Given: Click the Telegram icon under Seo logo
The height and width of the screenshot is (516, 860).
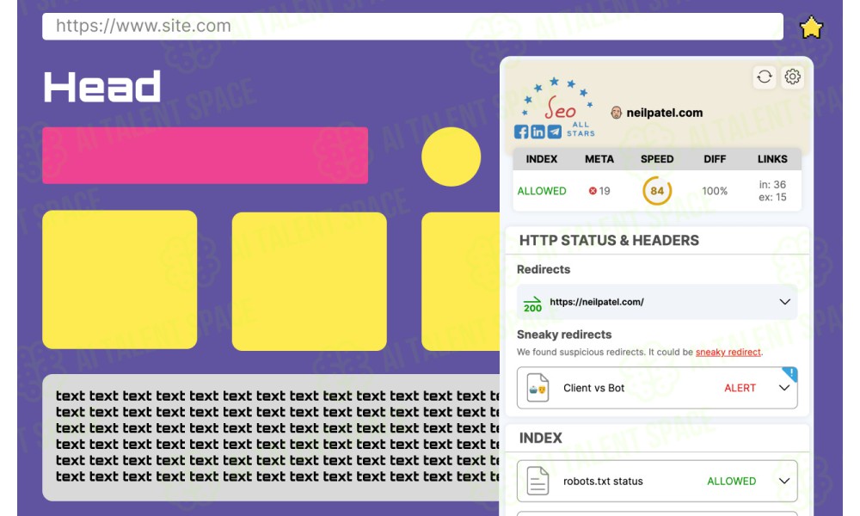Looking at the screenshot, I should (555, 132).
